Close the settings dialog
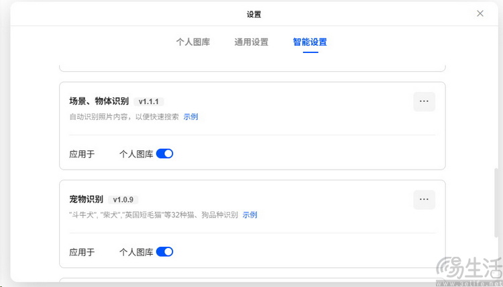This screenshot has height=287, width=503. click(x=480, y=13)
